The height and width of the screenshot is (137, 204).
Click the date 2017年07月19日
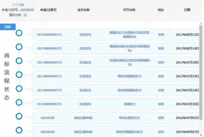click(187, 76)
